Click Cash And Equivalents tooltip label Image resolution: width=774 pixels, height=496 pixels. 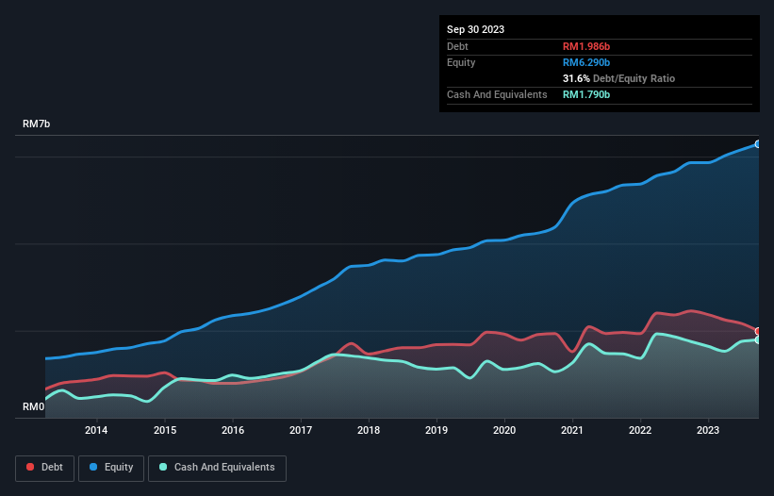(497, 94)
